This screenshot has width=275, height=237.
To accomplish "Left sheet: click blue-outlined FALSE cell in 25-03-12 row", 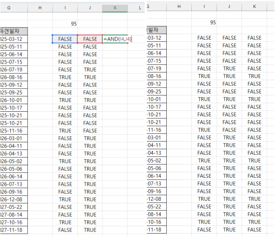I will pos(65,39).
